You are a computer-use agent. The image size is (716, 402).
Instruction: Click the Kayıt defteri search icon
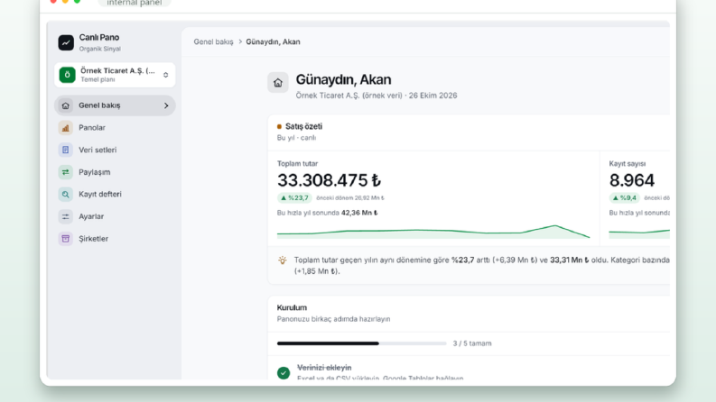click(65, 194)
